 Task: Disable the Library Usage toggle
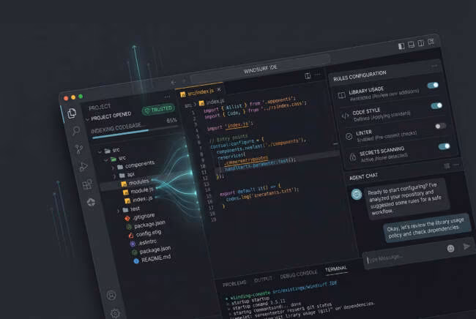pyautogui.click(x=434, y=85)
